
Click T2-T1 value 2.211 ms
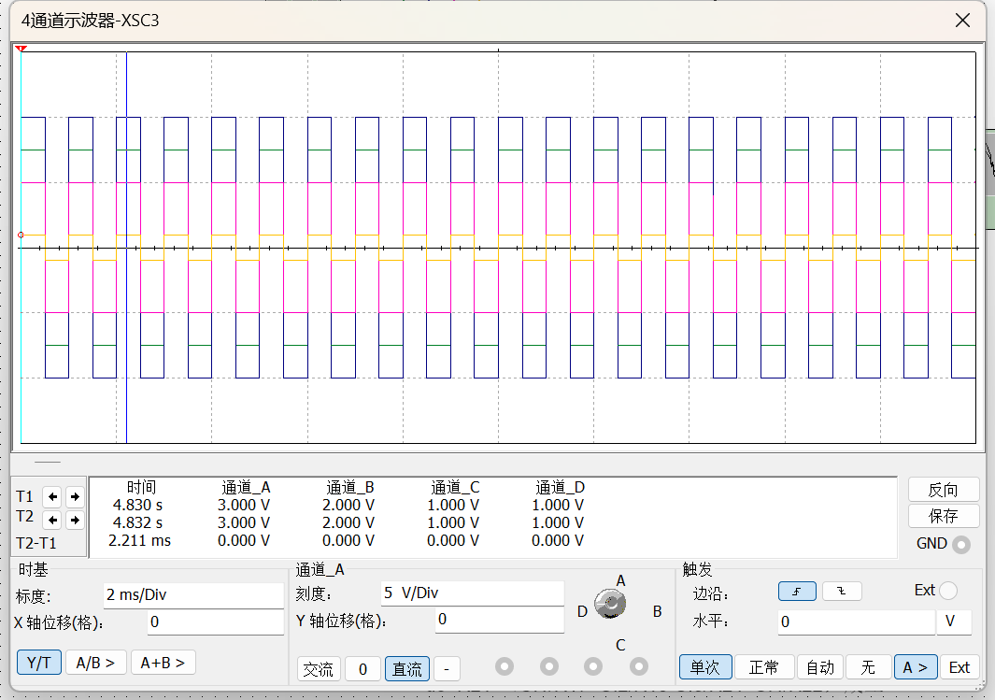(x=139, y=541)
